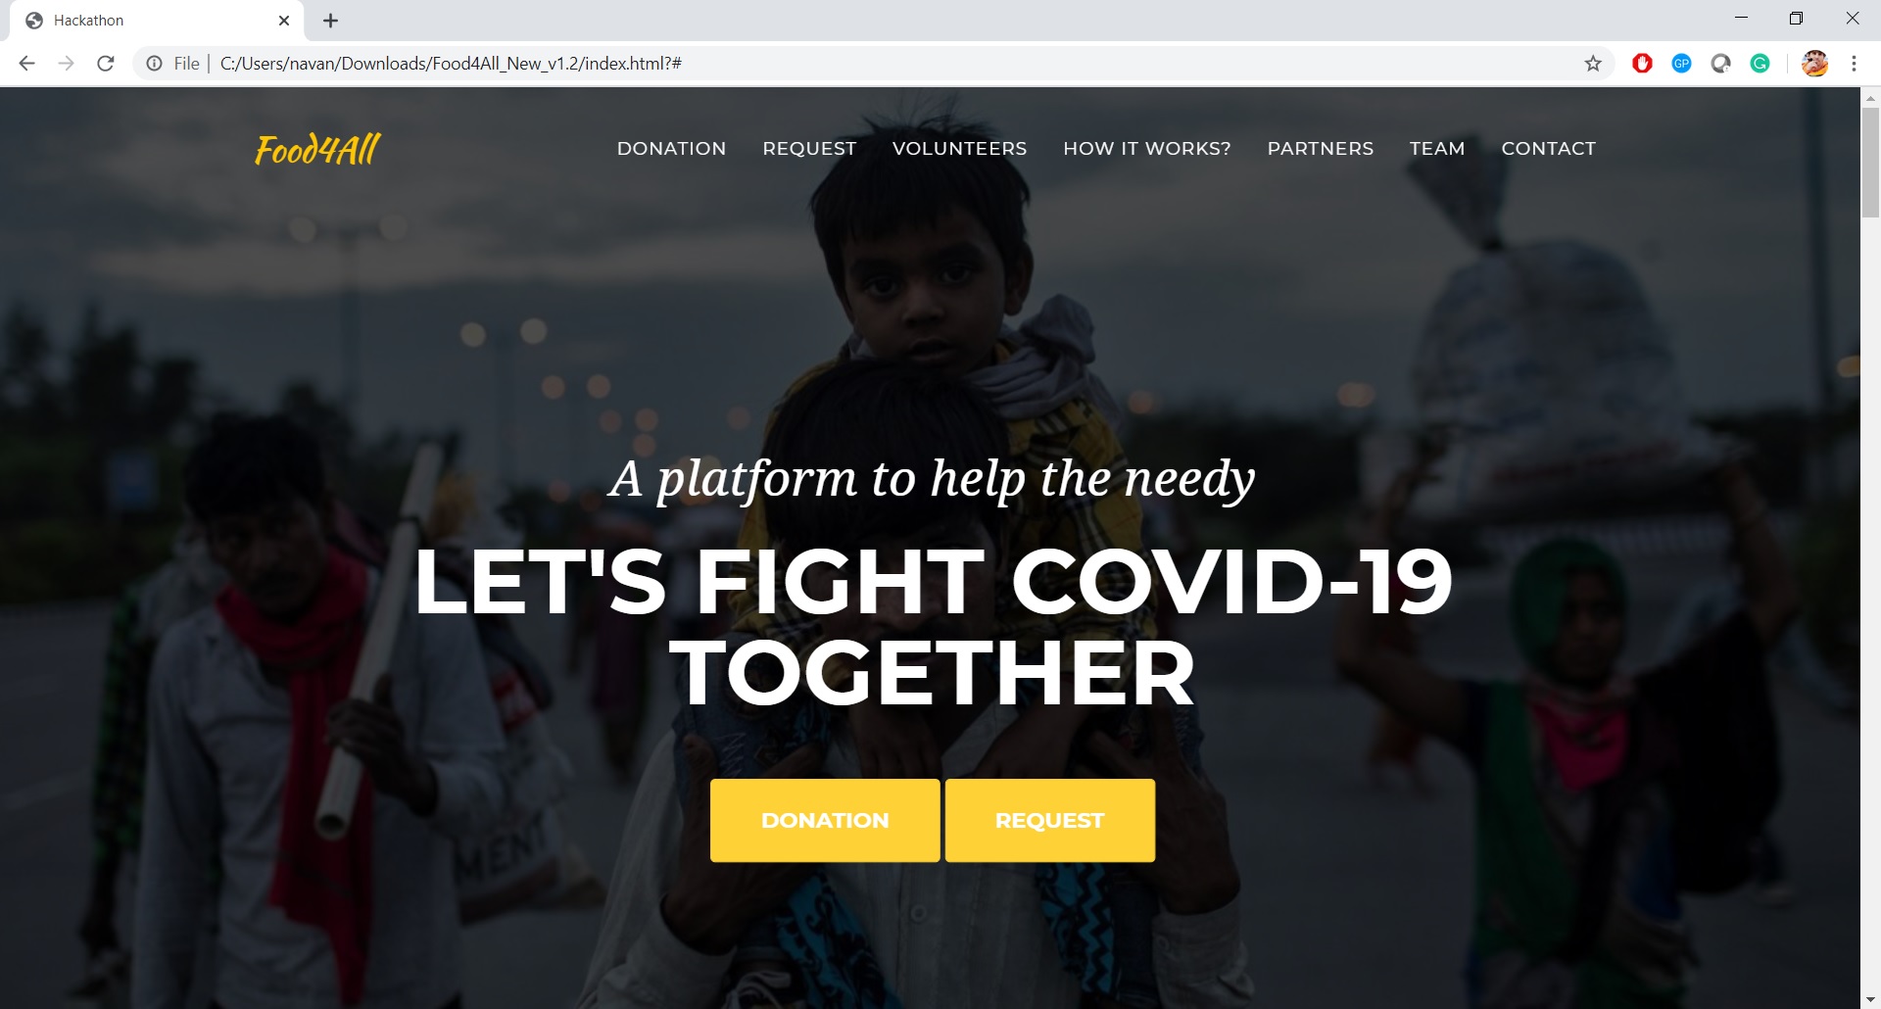Open a new browser tab
1881x1009 pixels.
330,21
